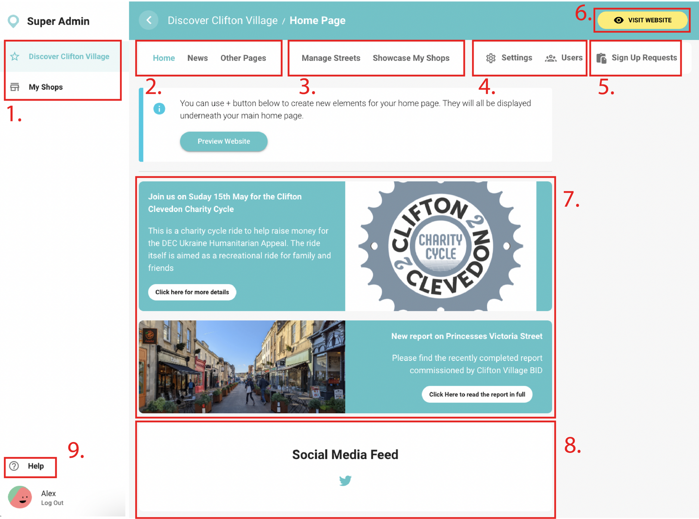The width and height of the screenshot is (699, 519).
Task: Click the Super Admin location pin logo
Action: (13, 21)
